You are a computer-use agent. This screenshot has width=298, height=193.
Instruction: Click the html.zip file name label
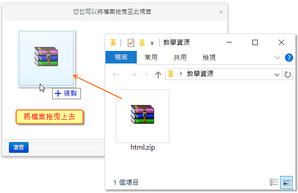tap(143, 147)
